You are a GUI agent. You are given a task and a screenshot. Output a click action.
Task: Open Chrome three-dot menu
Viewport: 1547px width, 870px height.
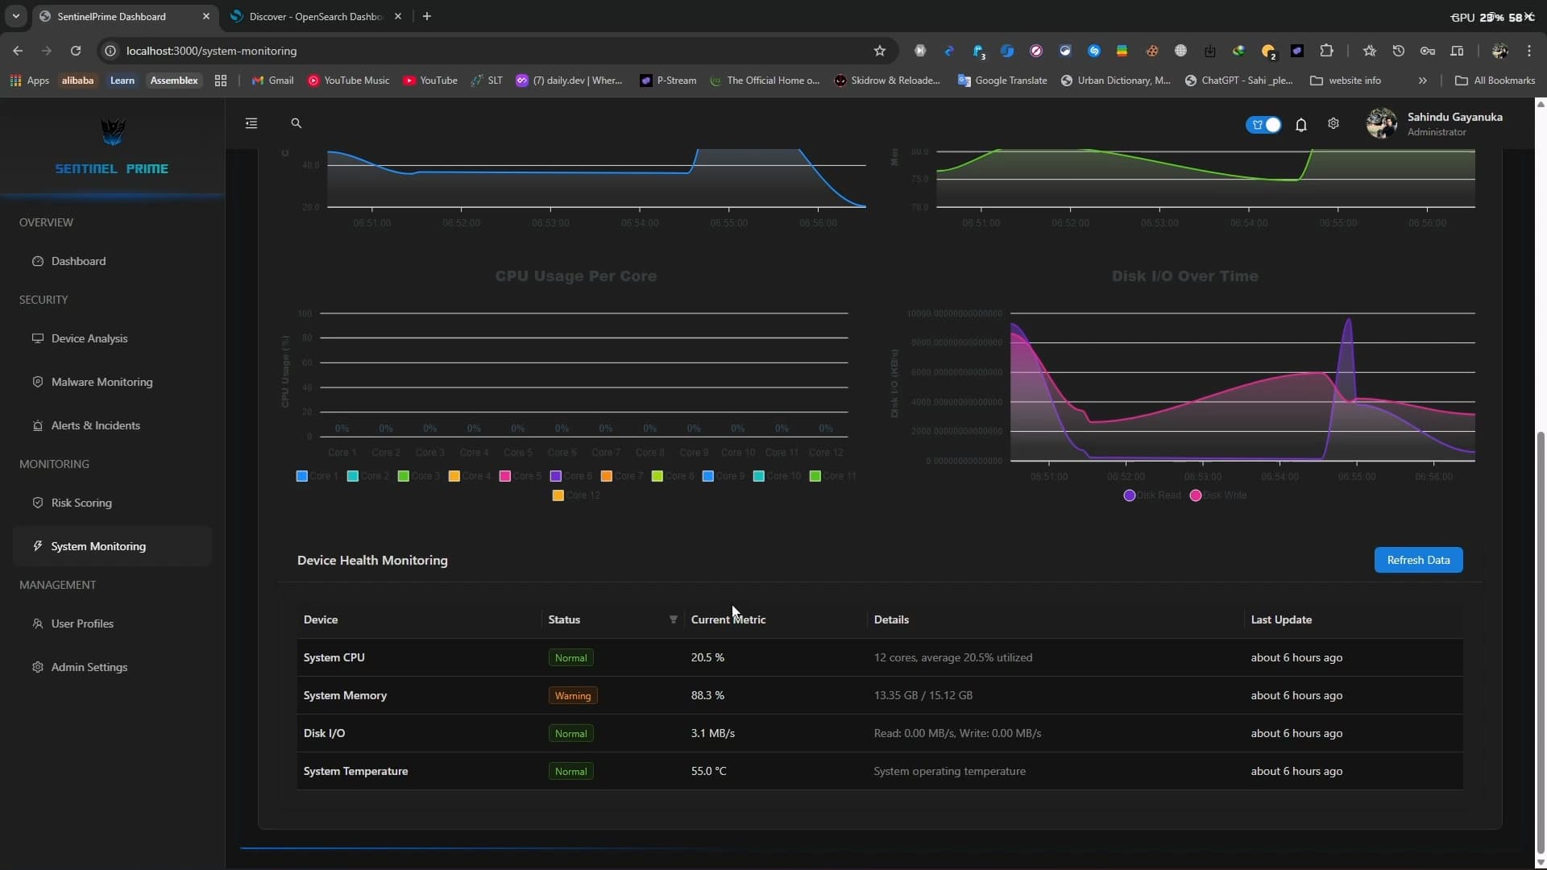click(x=1529, y=51)
